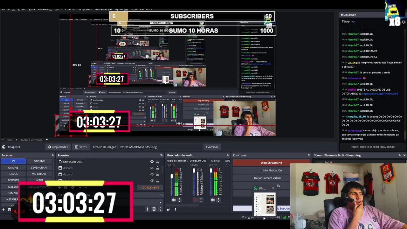Open the scene transition dropdown arrow

coord(160,202)
